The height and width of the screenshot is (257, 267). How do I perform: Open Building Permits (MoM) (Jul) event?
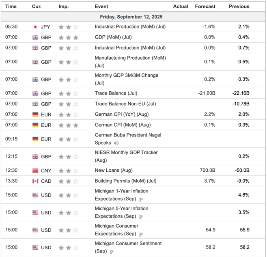pyautogui.click(x=126, y=181)
